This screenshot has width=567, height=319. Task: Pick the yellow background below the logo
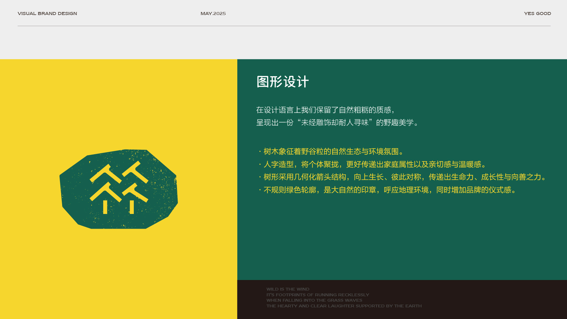[118, 270]
